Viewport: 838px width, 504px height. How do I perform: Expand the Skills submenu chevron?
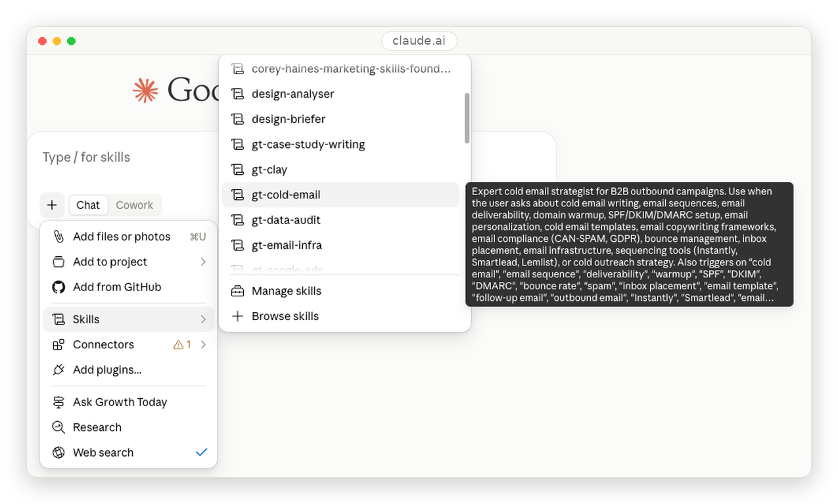(x=203, y=319)
